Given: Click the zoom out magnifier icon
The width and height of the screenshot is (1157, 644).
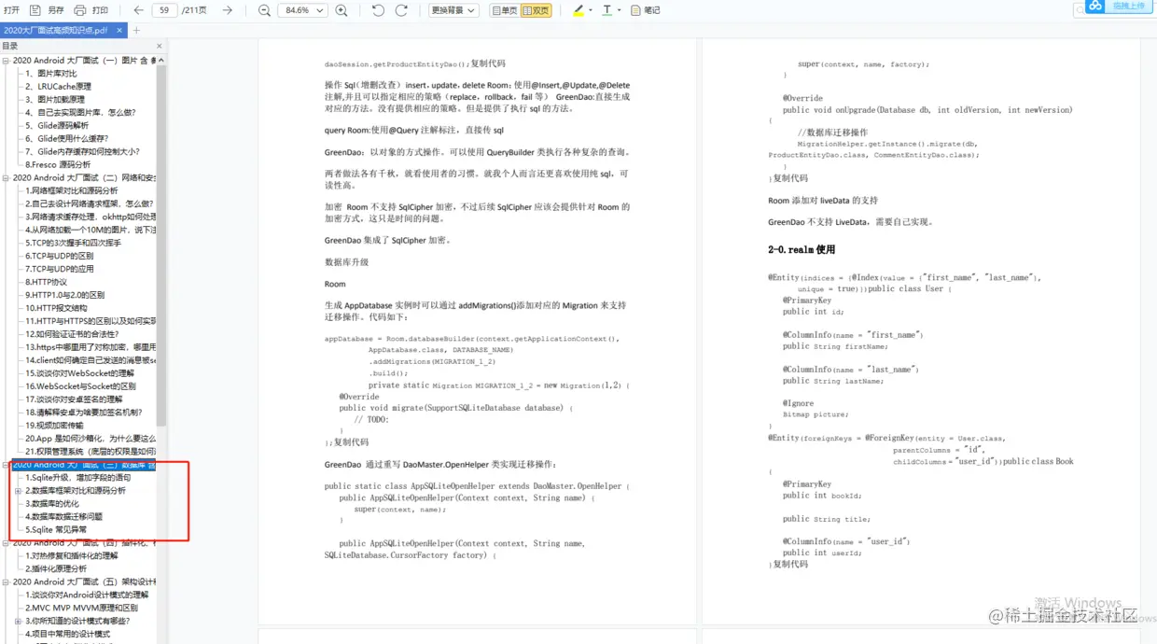Looking at the screenshot, I should click(x=264, y=10).
